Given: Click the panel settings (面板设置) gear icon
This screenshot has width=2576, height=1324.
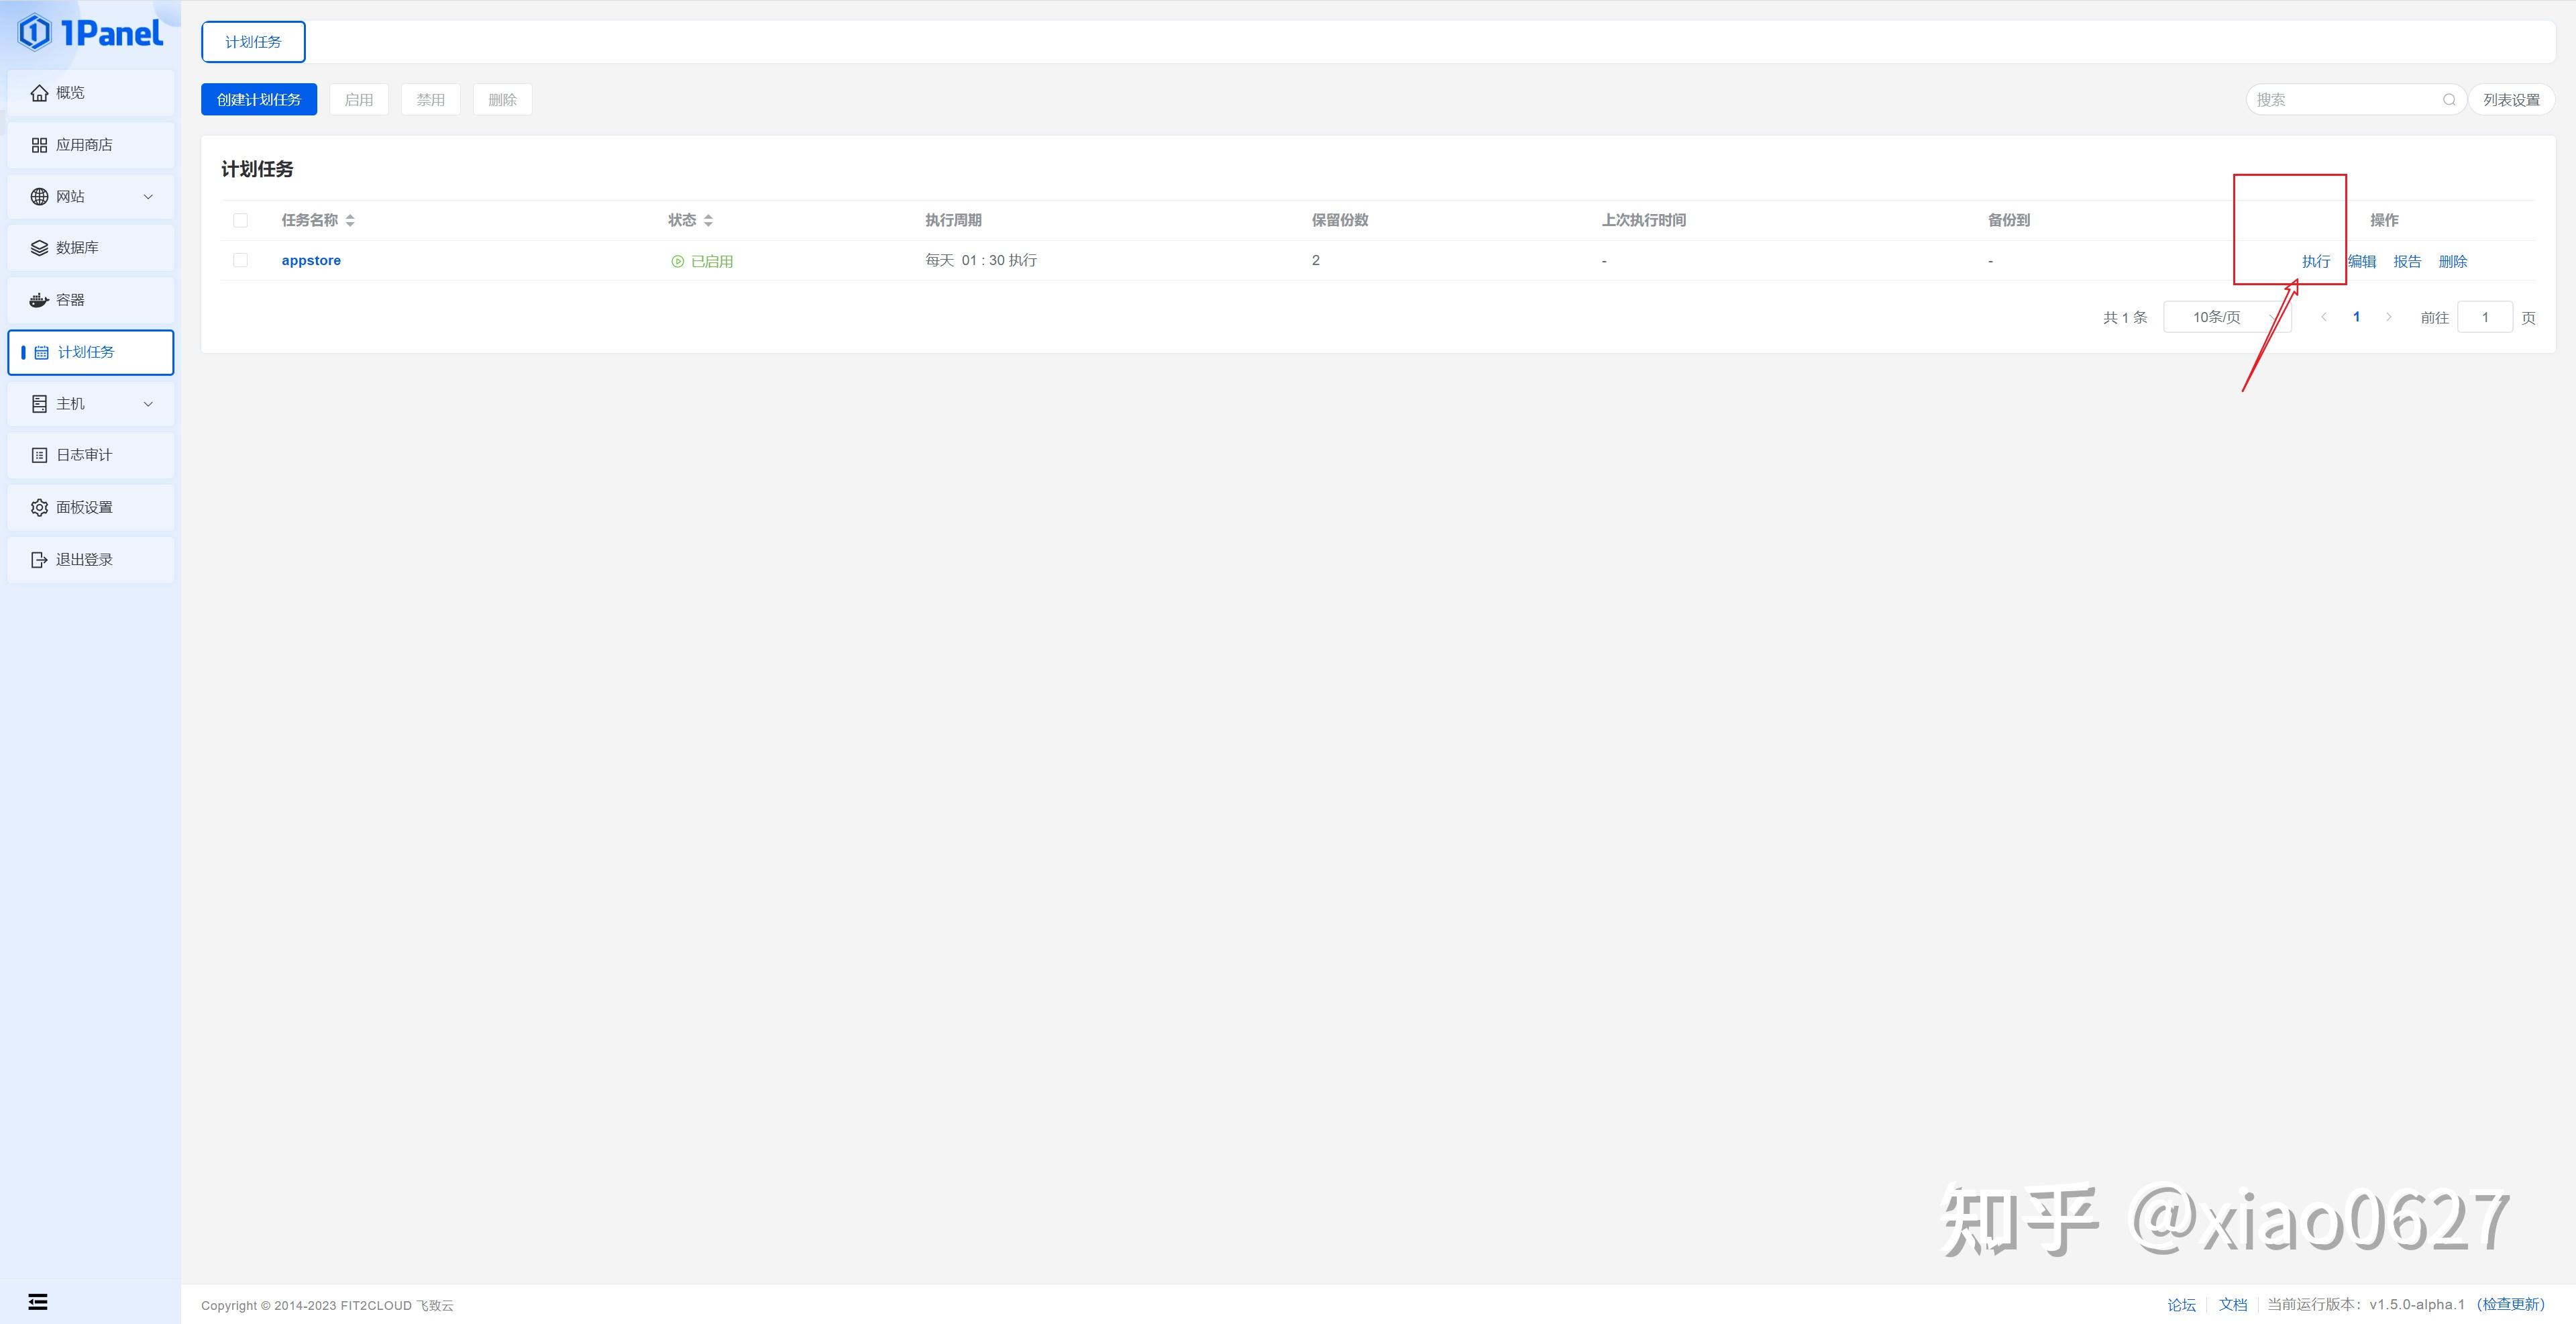Looking at the screenshot, I should 39,508.
